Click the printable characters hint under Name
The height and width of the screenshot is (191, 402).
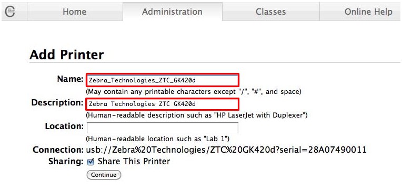[x=194, y=91]
